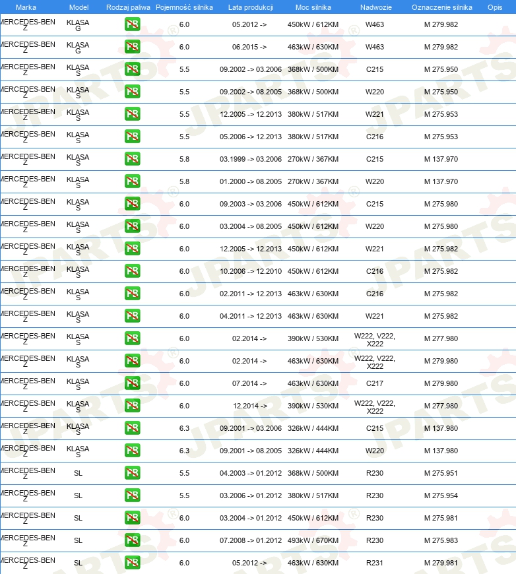
Task: Click the Marka column header
Action: pyautogui.click(x=26, y=7)
